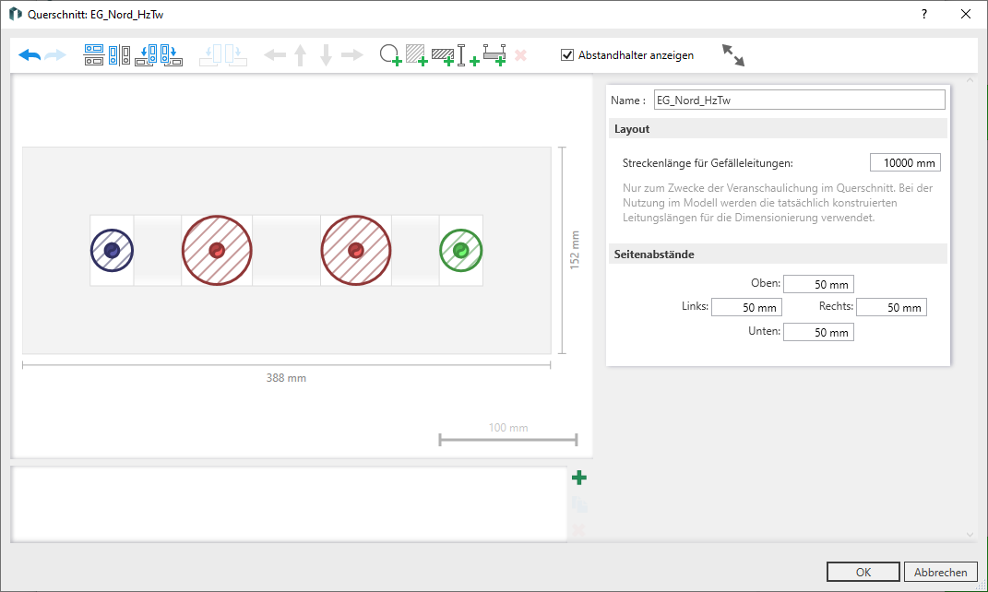Add a trapeze hanger support element
988x592 pixels.
coord(494,55)
